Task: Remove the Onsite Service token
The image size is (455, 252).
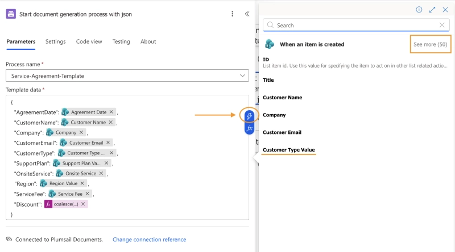Action: pyautogui.click(x=101, y=173)
